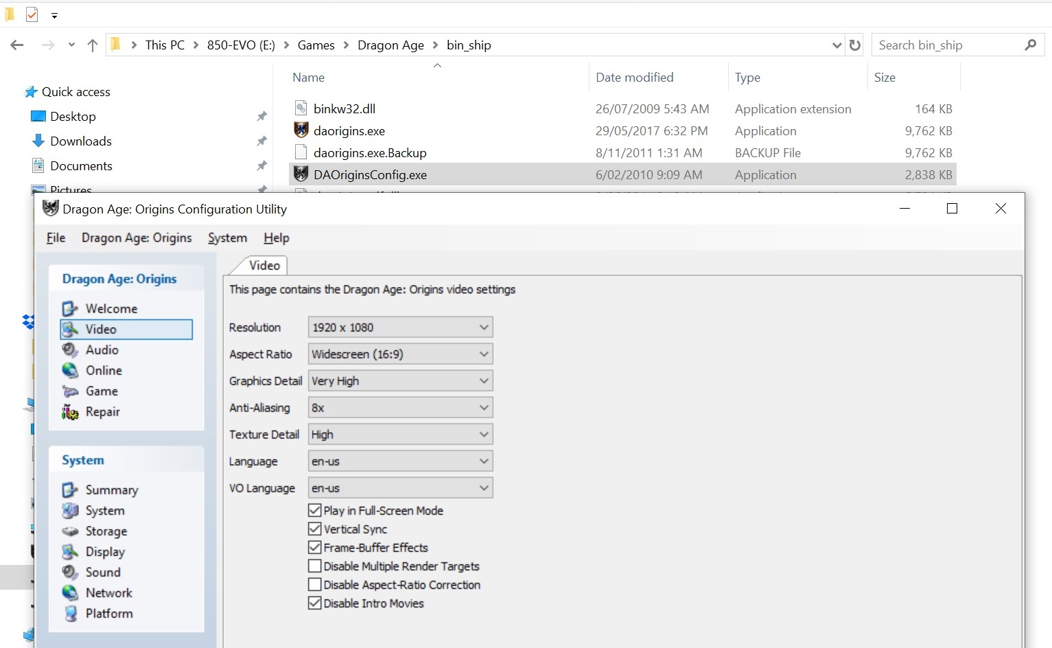Image resolution: width=1052 pixels, height=648 pixels.
Task: Open the Help menu
Action: (277, 238)
